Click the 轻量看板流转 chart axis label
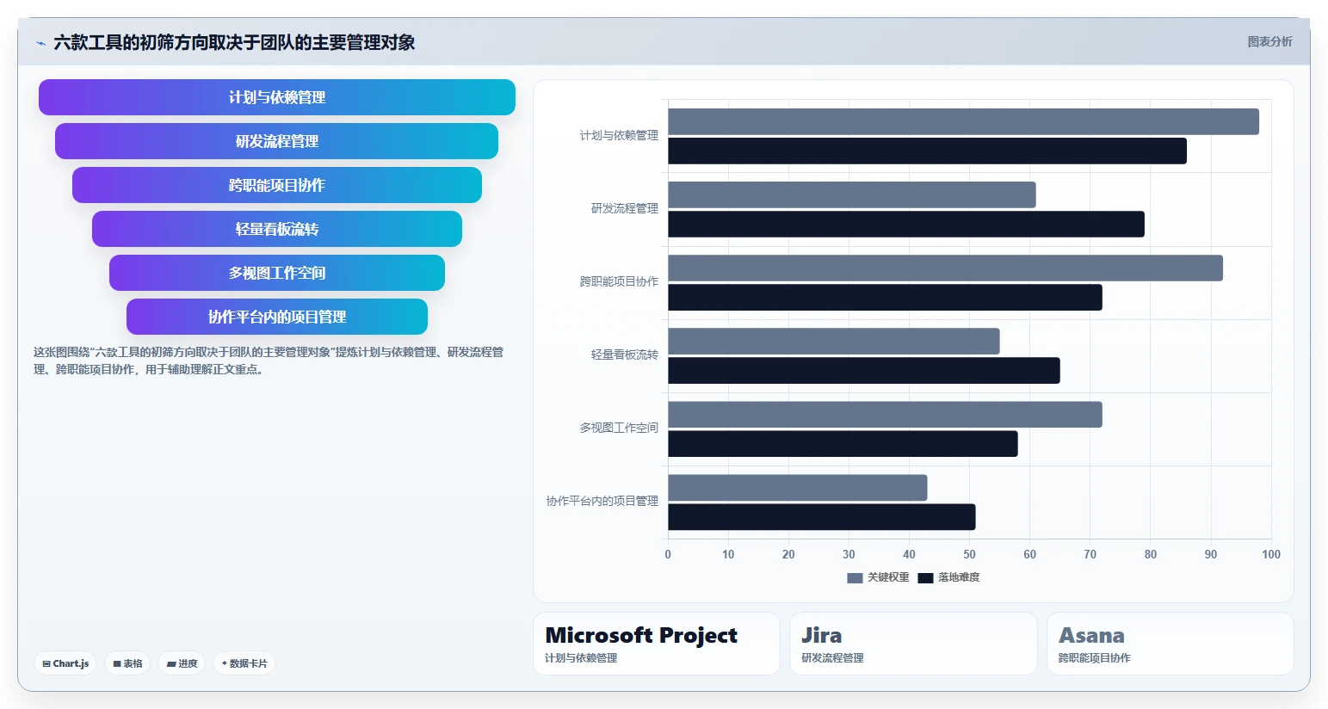The height and width of the screenshot is (709, 1328). click(x=625, y=355)
